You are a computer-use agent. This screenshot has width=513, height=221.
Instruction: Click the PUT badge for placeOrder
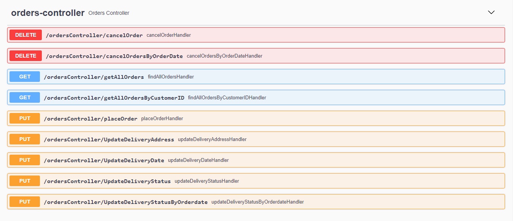click(24, 118)
